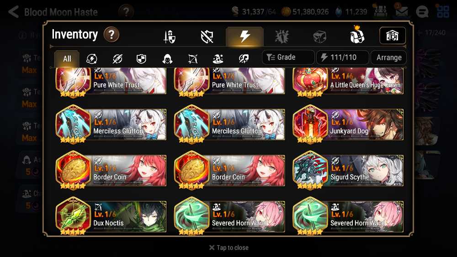Click the Inventory help question mark
457x257 pixels.
112,35
